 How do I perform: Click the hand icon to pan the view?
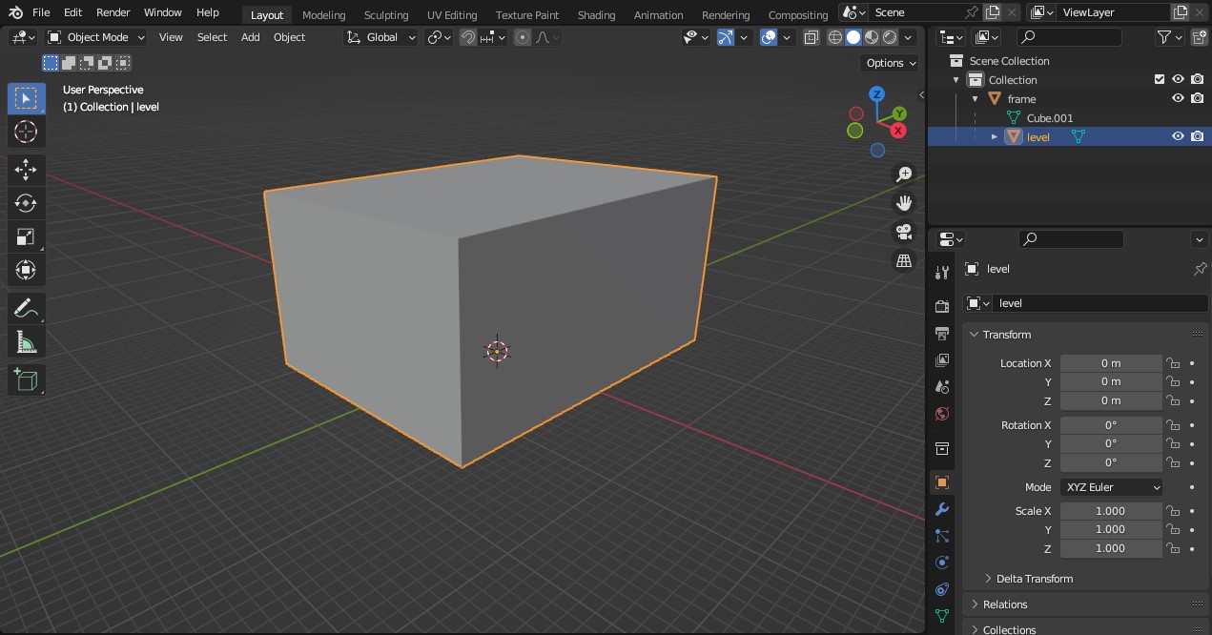903,203
